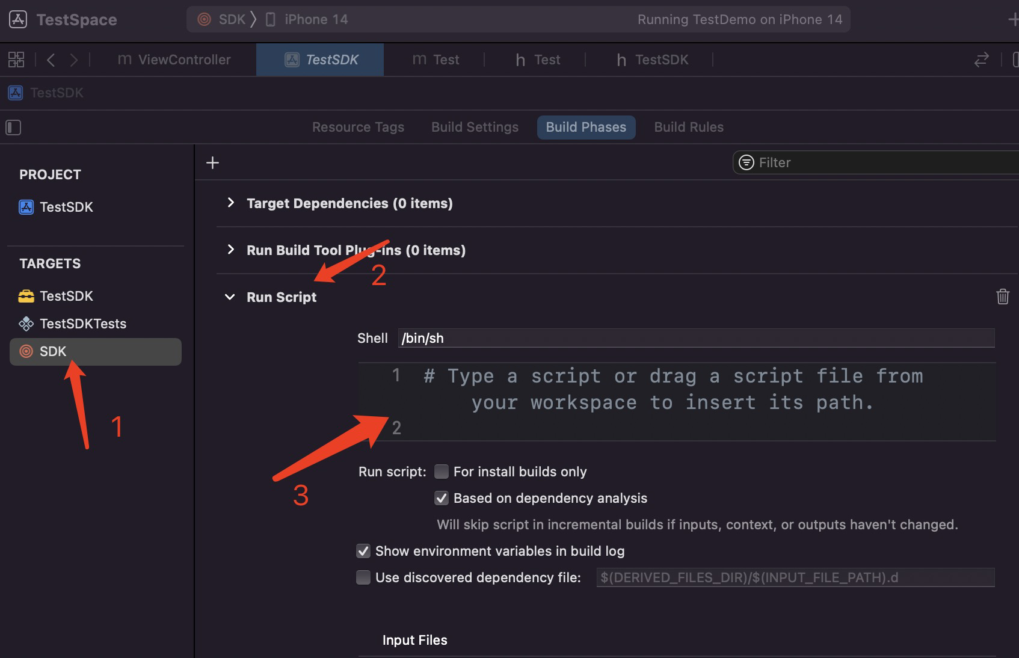Click the discovered dependency file path field
The image size is (1019, 658).
(795, 577)
